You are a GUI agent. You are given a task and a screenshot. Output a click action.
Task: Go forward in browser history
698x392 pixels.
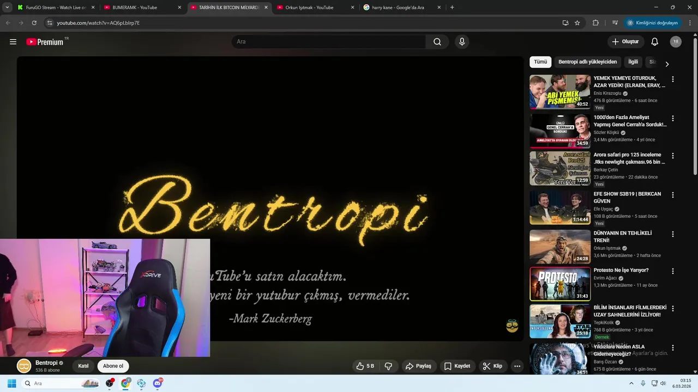coord(21,23)
